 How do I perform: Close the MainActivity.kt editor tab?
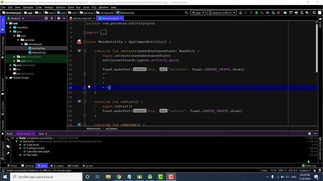[121, 18]
